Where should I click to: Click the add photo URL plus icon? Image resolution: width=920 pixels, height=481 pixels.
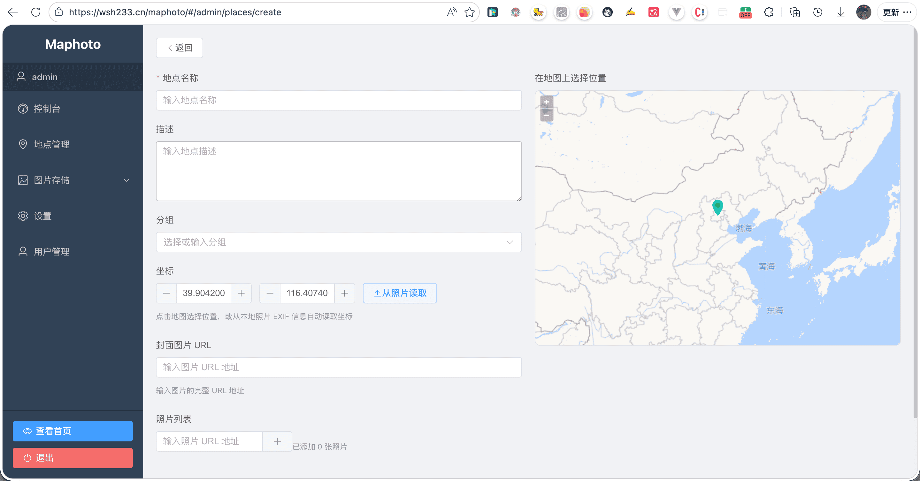[277, 441]
